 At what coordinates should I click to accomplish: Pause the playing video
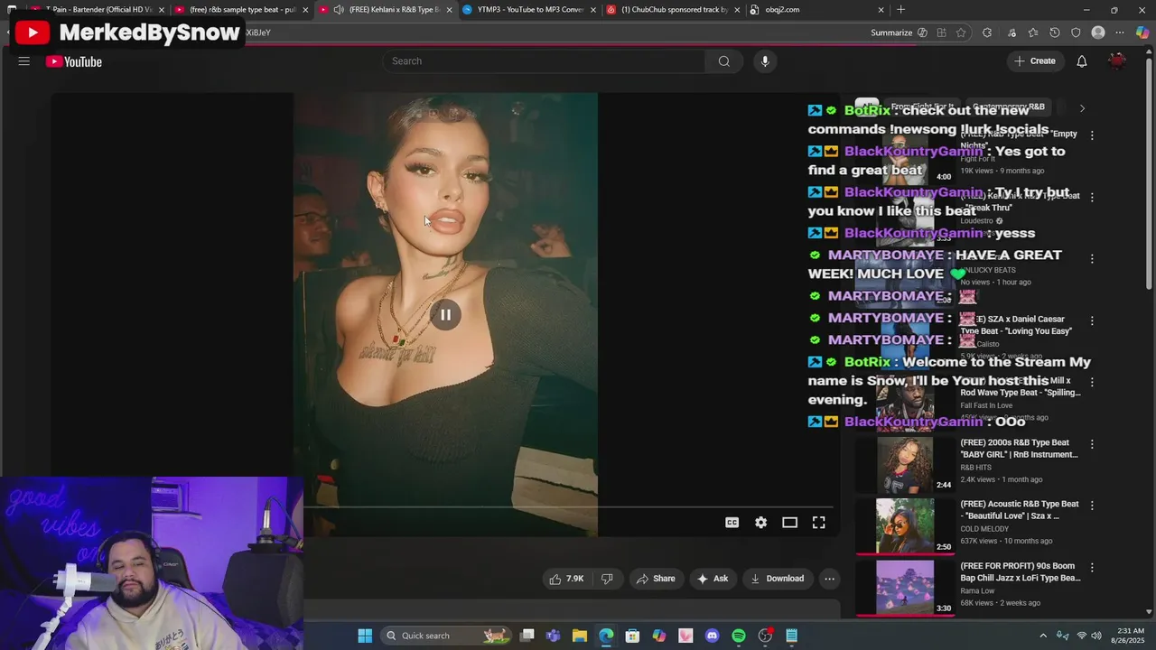pos(445,315)
